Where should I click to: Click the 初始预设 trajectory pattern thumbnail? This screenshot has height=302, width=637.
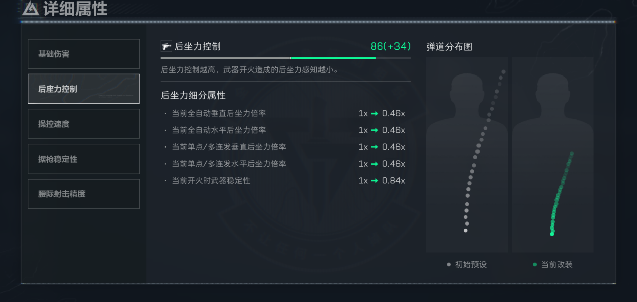point(466,155)
